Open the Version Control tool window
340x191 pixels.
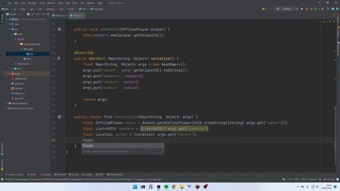[x=14, y=175]
